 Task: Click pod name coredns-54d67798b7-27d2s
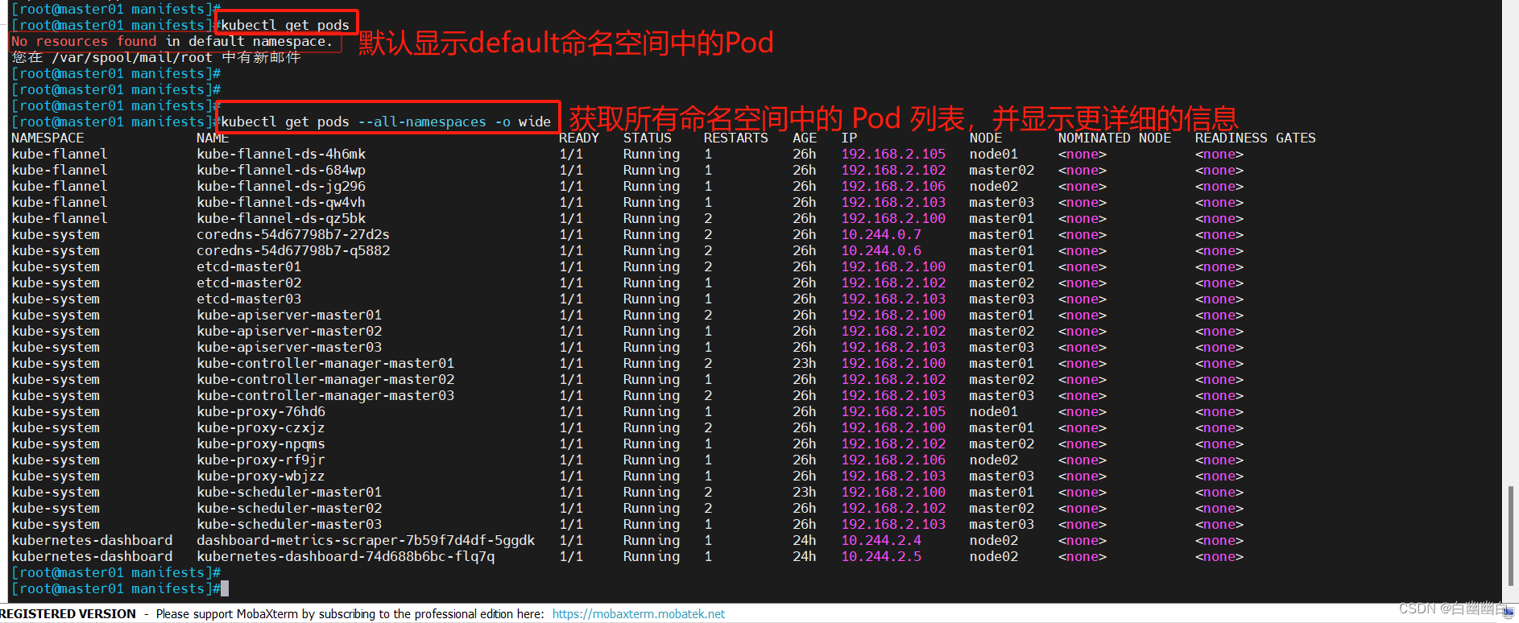pyautogui.click(x=293, y=234)
